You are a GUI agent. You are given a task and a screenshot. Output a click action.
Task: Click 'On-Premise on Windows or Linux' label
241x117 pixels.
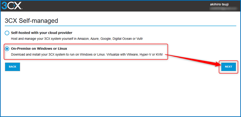point(39,49)
